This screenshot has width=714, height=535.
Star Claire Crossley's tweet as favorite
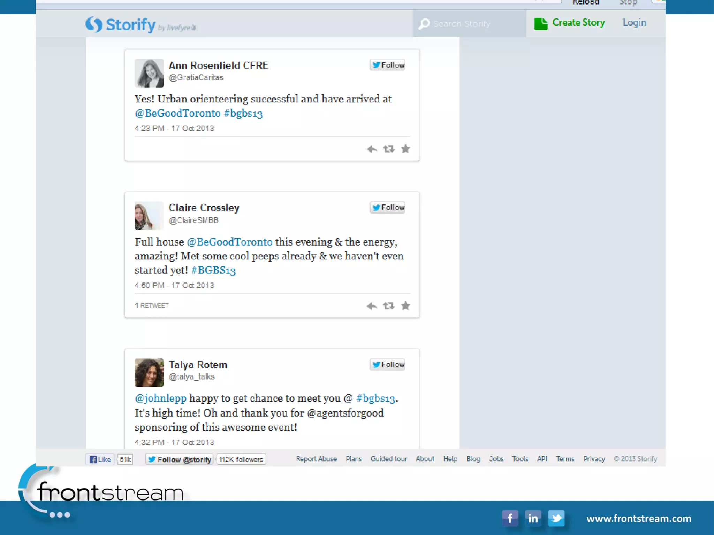click(405, 306)
